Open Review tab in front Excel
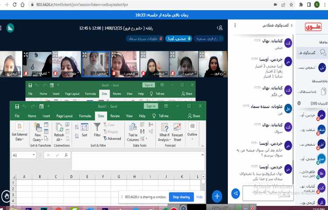The image size is (328, 210). click(x=115, y=116)
